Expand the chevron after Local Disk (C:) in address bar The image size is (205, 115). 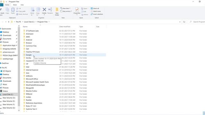point(36,22)
